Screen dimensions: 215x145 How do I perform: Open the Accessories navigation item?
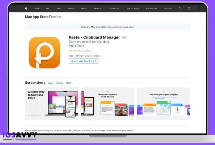(152, 8)
